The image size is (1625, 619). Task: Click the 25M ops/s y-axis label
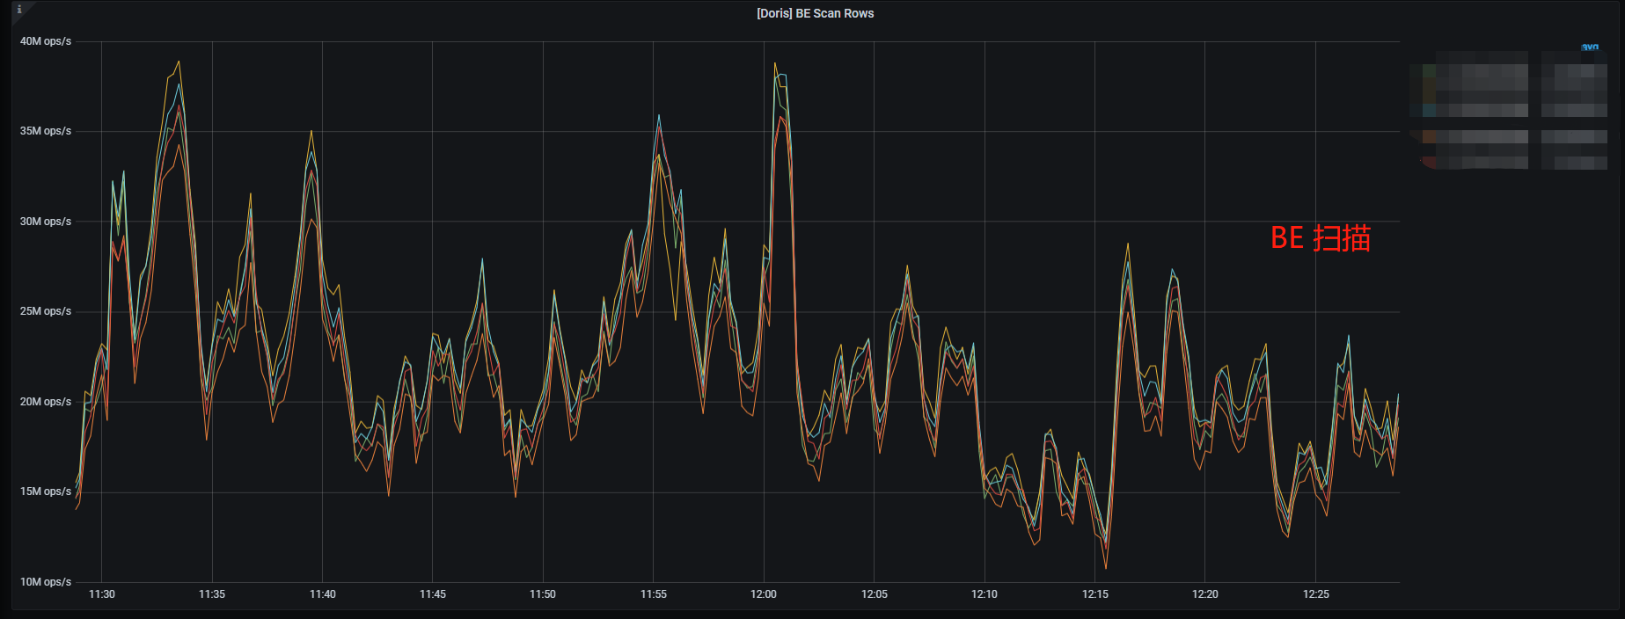tap(46, 311)
